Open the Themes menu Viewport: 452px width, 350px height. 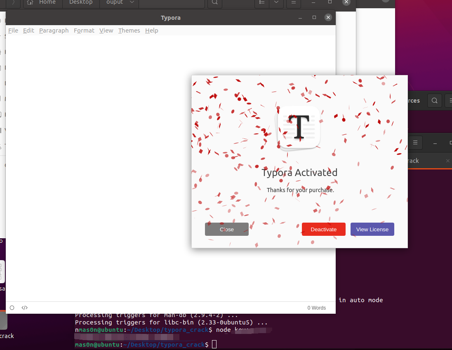coord(129,31)
